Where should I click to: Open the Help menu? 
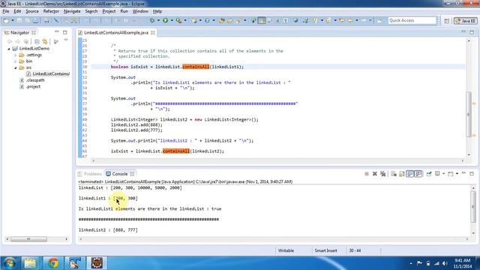[x=157, y=11]
